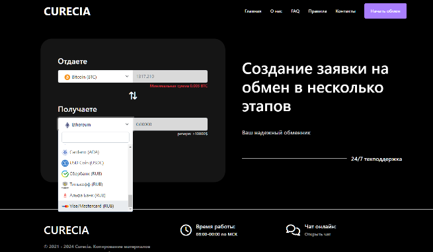The width and height of the screenshot is (433, 252).
Task: Click the green Сбербанк logo icon
Action: point(65,174)
